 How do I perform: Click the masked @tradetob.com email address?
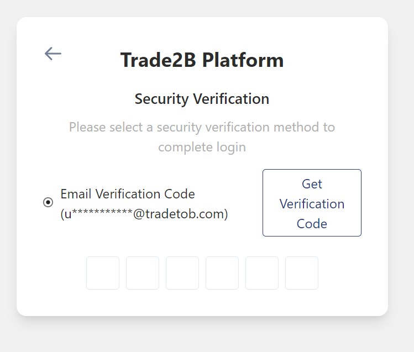click(x=144, y=214)
